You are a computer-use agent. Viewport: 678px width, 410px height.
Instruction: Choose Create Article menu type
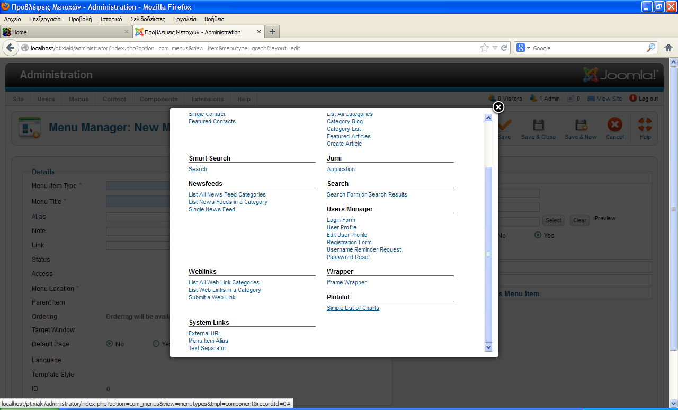[344, 144]
